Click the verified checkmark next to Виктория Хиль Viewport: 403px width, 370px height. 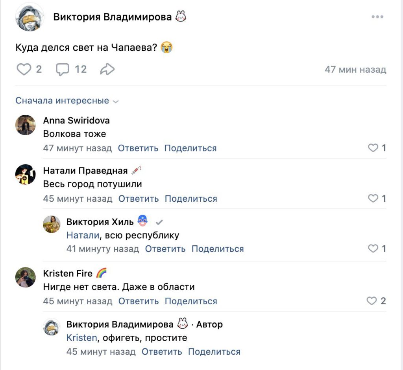pyautogui.click(x=159, y=221)
